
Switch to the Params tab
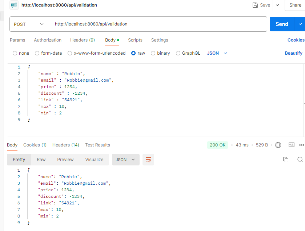pyautogui.click(x=17, y=40)
